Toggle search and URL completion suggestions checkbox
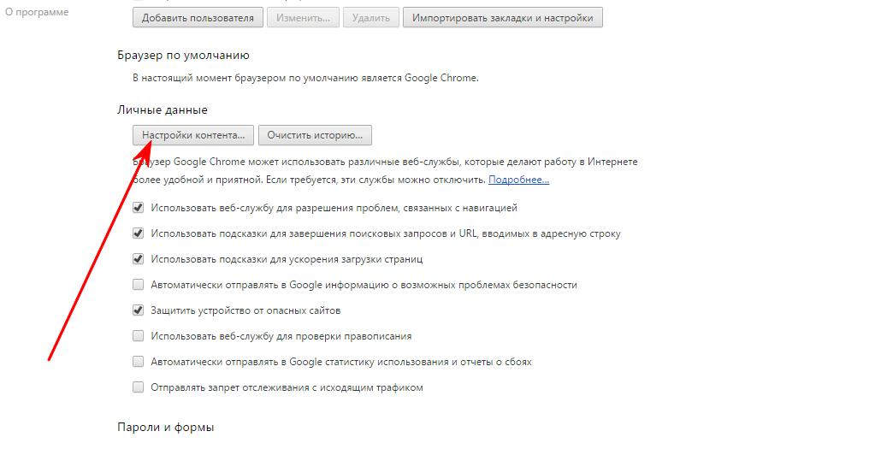 138,233
